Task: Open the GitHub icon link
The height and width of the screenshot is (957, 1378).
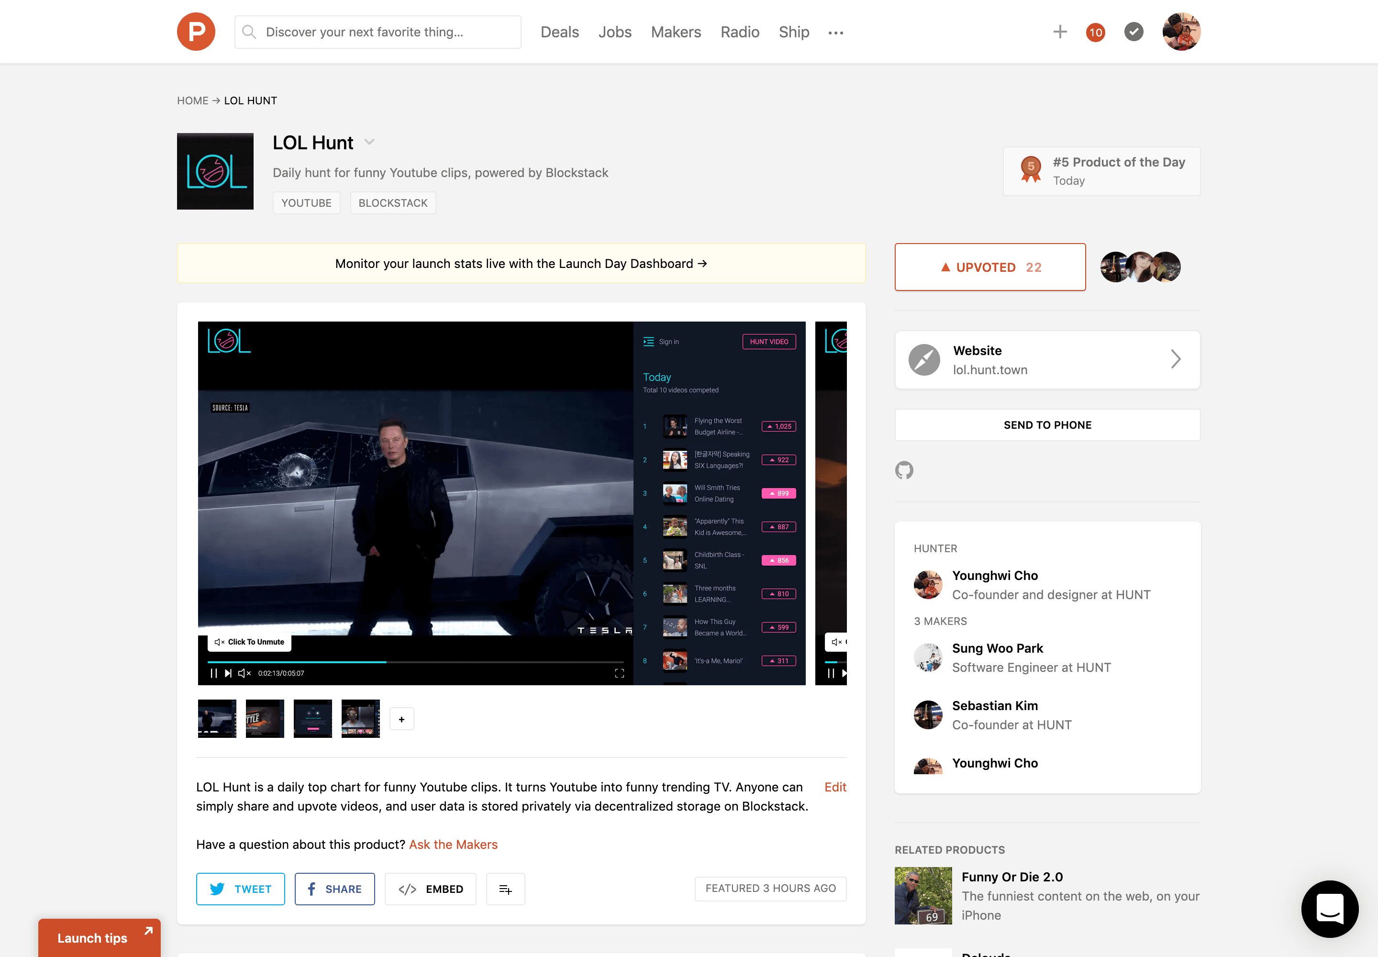Action: [904, 471]
